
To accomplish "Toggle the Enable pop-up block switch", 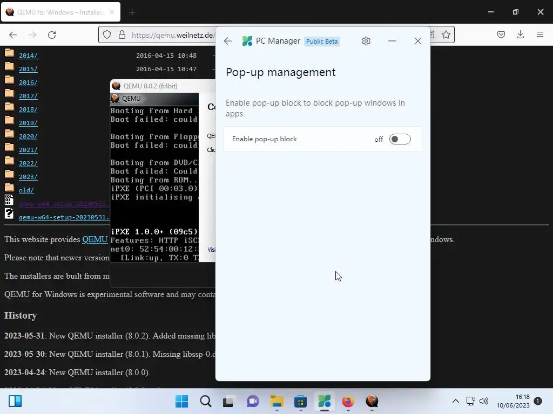I will click(x=400, y=139).
